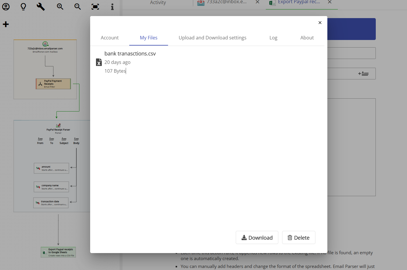Click the From output of the parser

[40, 140]
